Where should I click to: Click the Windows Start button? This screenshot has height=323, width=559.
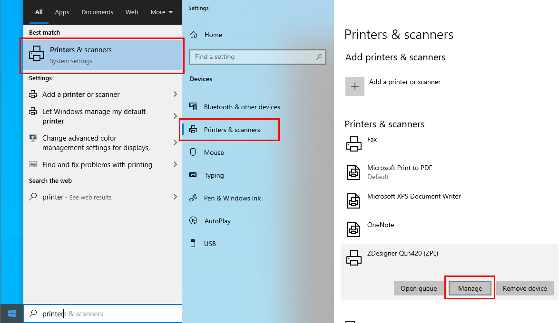pyautogui.click(x=12, y=313)
